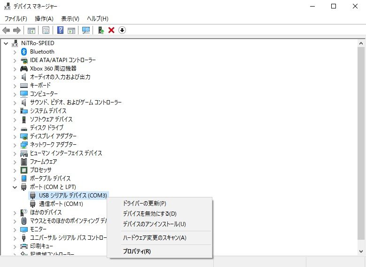Screen dimensions: 366x267
Task: Open the 表示(V) menu
Action: click(70, 18)
